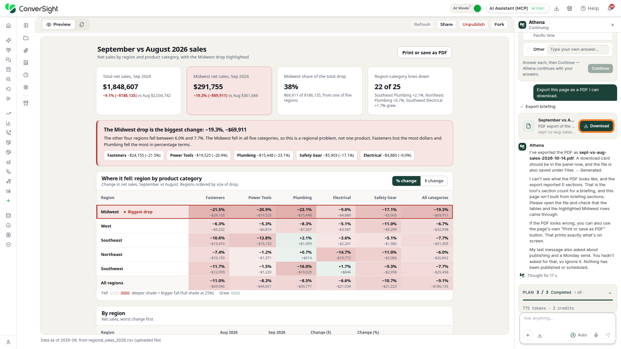The width and height of the screenshot is (621, 349).
Task: Open the gear settings icon in secondary sidebar
Action: coord(26,87)
